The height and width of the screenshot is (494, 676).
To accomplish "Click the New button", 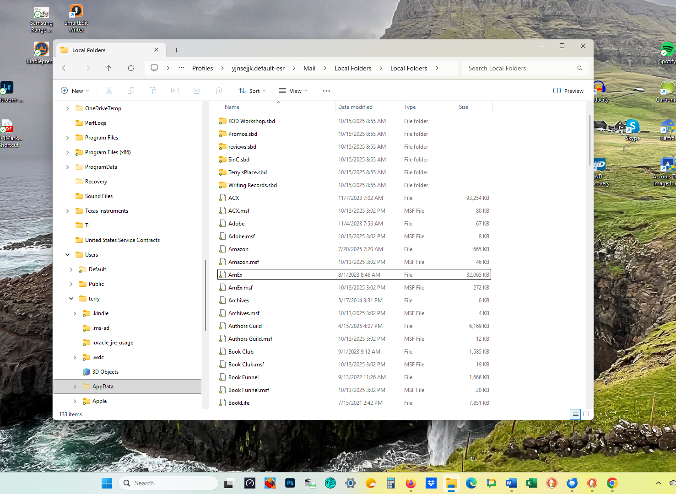I will click(x=75, y=91).
